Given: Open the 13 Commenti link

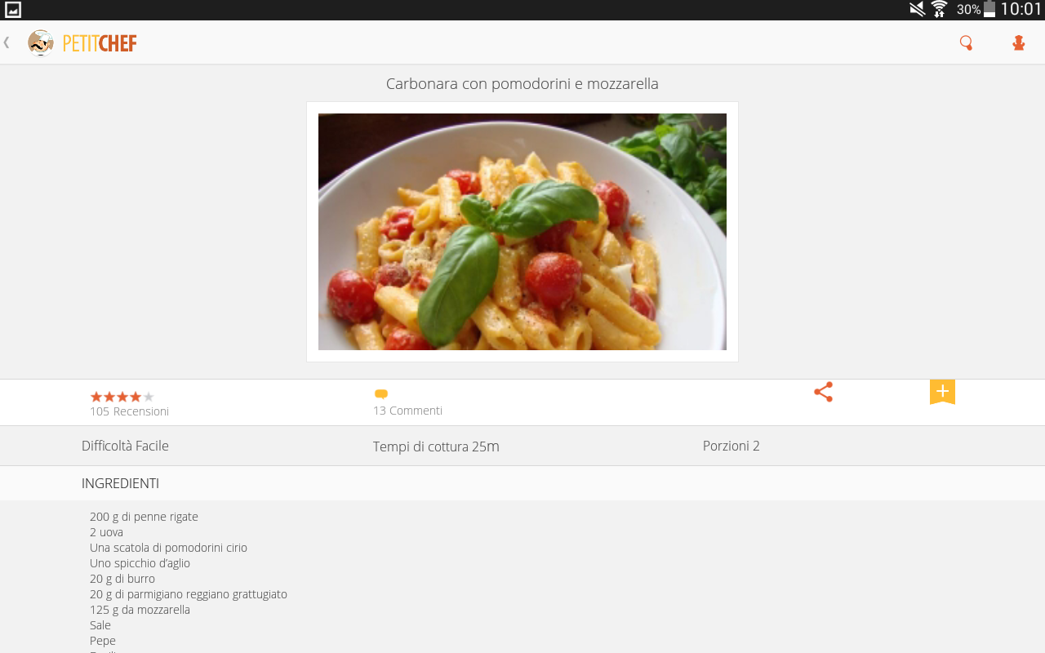Looking at the screenshot, I should coord(407,411).
